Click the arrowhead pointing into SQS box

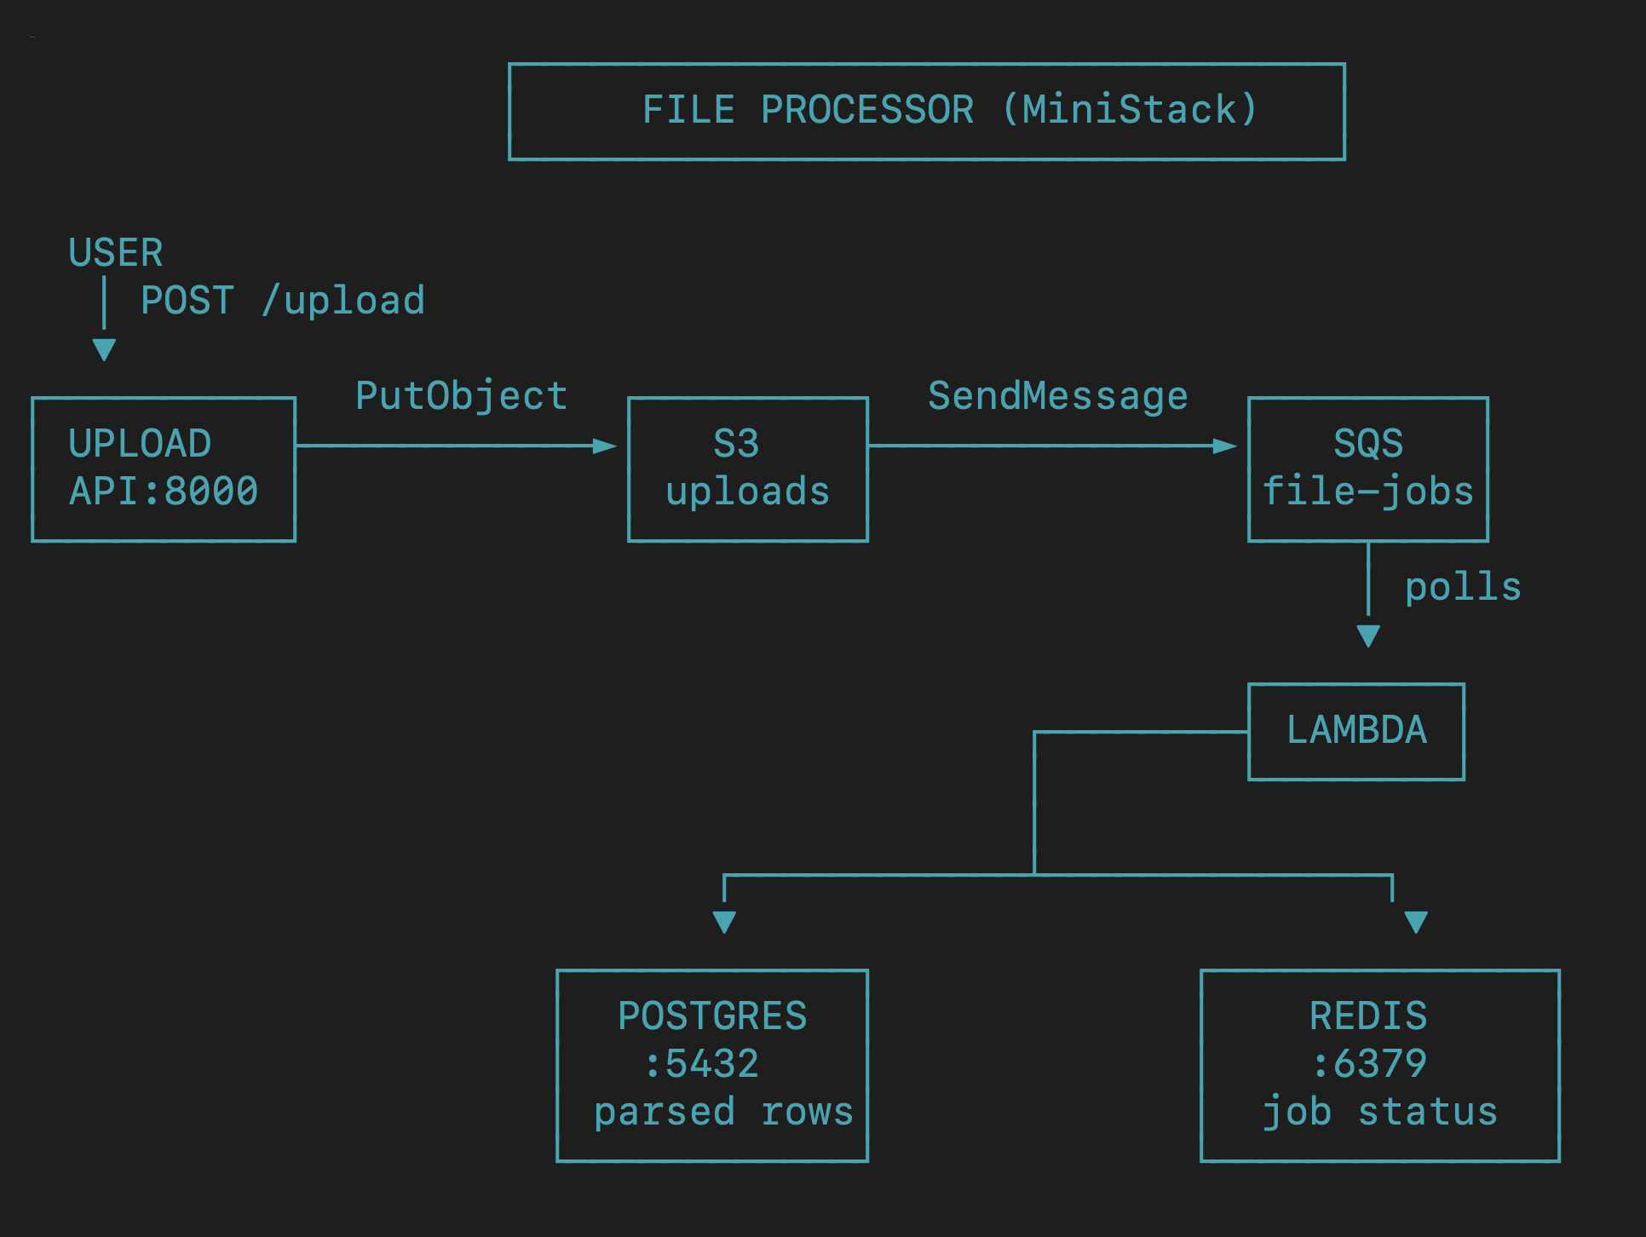coord(1225,446)
